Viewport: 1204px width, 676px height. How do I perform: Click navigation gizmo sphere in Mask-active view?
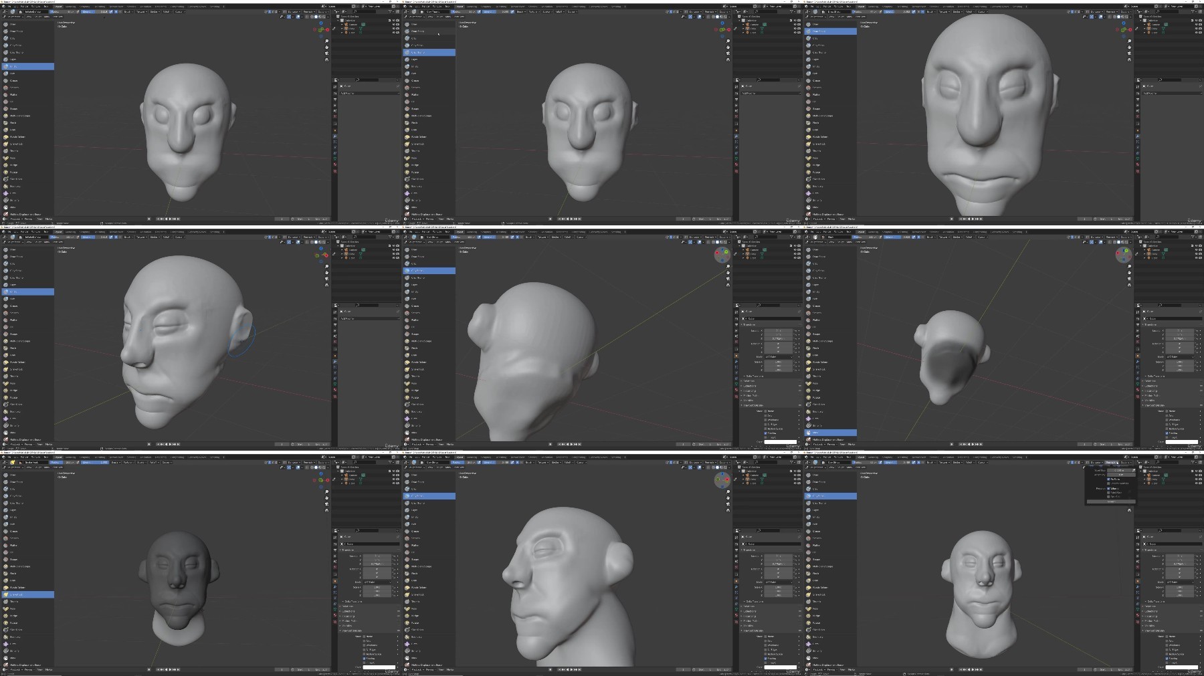coord(1125,254)
